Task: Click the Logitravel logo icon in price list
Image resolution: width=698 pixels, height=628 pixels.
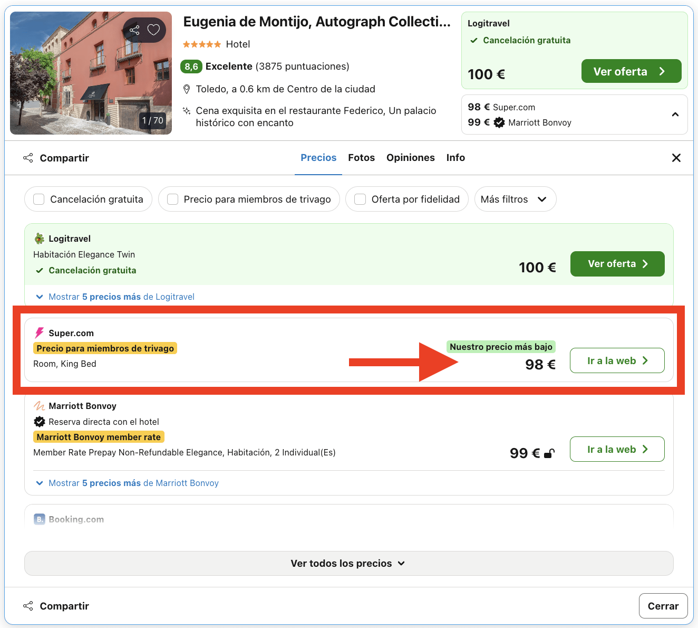Action: (x=40, y=239)
